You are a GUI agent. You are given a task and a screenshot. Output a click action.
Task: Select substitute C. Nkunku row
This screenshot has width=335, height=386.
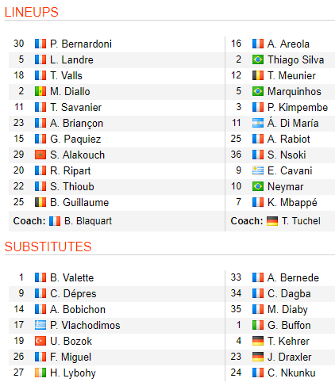pos(280,373)
